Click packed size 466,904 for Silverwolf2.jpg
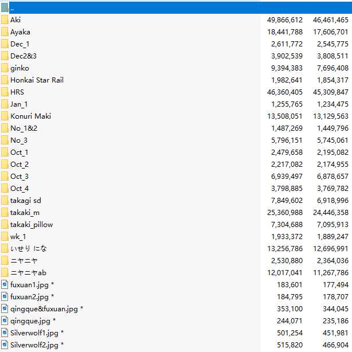This screenshot has height=352, width=352. pos(335,345)
